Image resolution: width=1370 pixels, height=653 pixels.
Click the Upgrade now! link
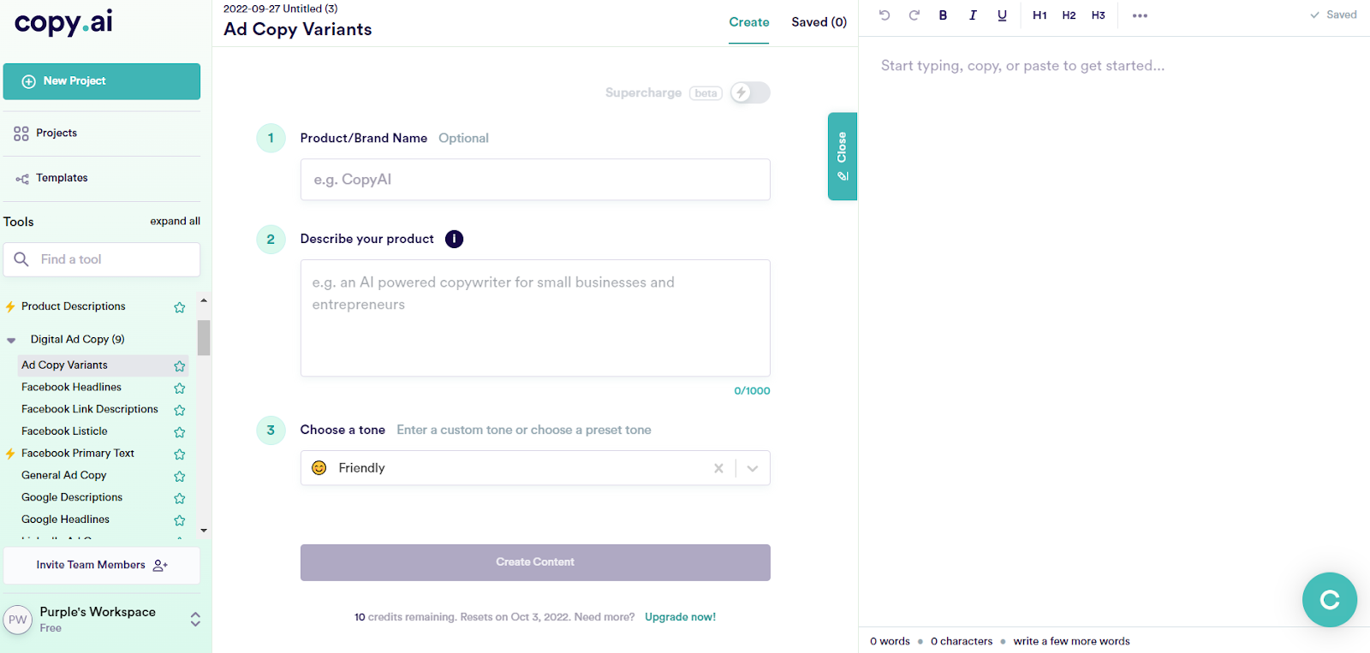(x=680, y=617)
